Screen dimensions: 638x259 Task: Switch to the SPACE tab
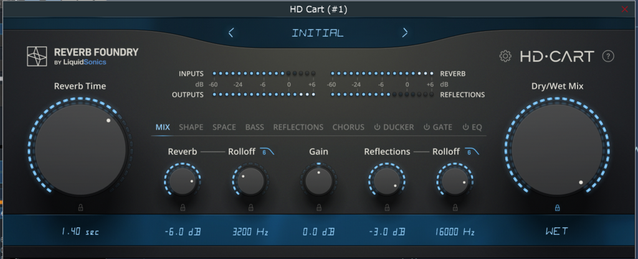coord(224,127)
